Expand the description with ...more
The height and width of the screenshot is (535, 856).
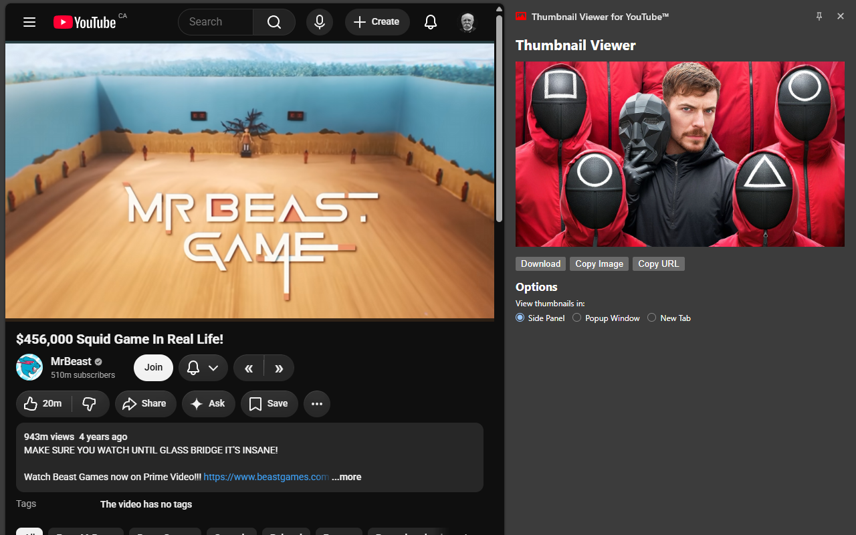pos(346,477)
